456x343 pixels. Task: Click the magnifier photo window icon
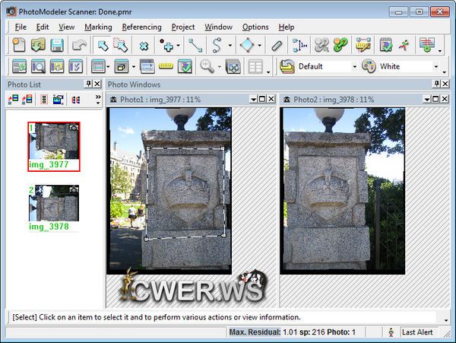click(38, 66)
